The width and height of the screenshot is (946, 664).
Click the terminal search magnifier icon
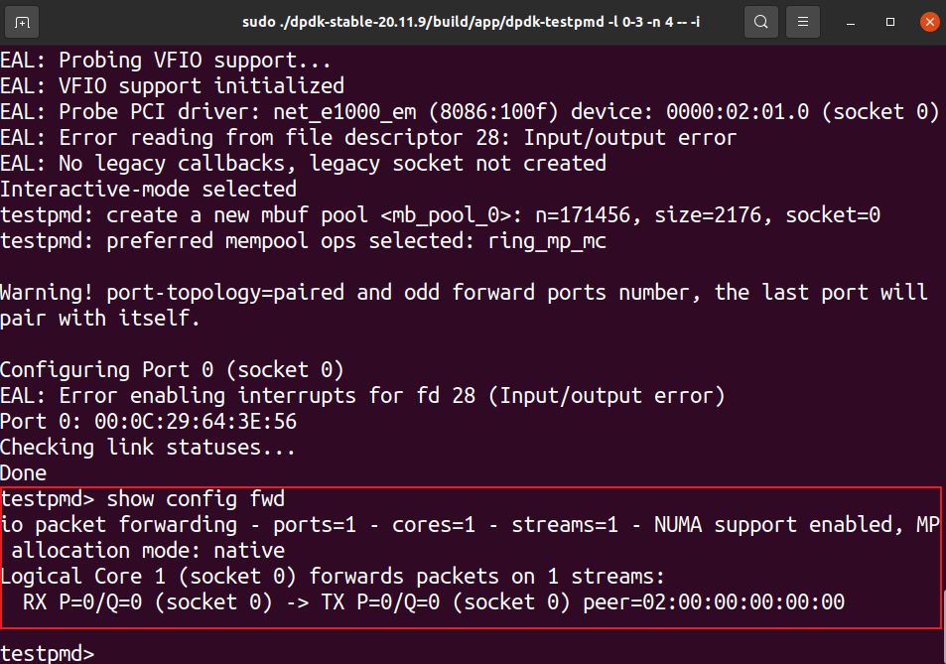tap(760, 21)
